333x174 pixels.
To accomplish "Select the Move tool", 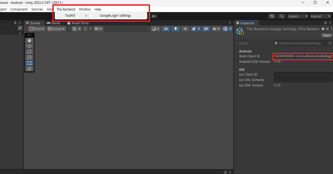I will 29,46.
